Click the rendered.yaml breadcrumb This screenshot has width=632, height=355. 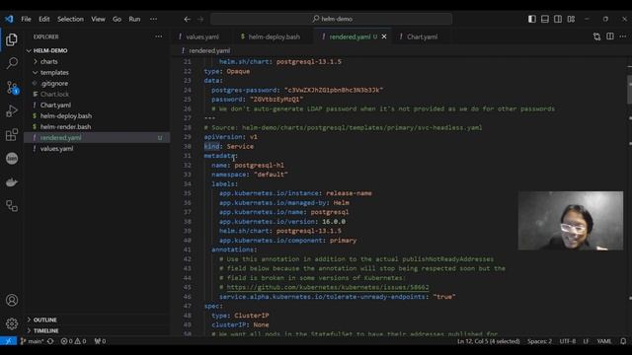click(x=209, y=50)
